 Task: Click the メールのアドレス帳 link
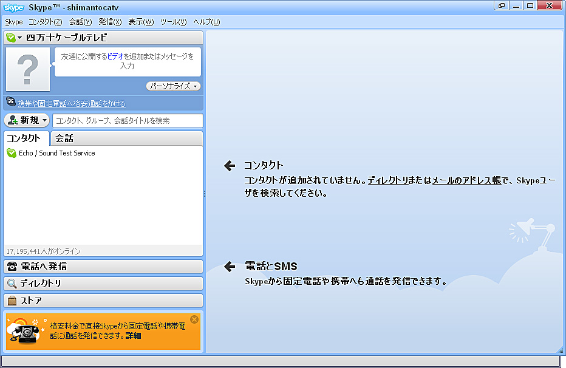[467, 180]
